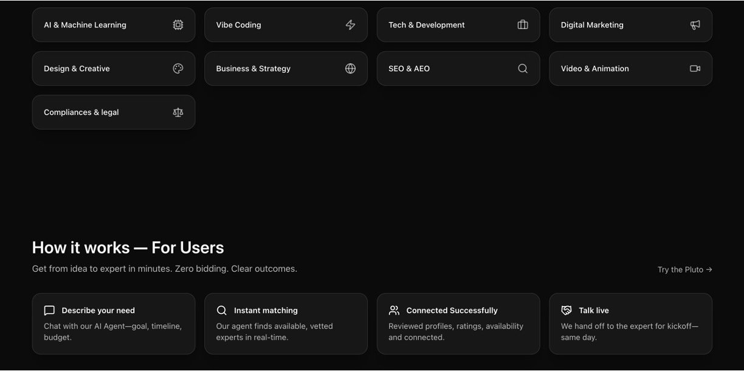Click the magnifier icon on SEO & AEO
This screenshot has width=744, height=371.
click(x=523, y=69)
